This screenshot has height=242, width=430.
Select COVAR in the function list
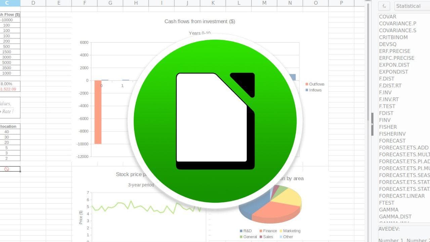point(387,16)
